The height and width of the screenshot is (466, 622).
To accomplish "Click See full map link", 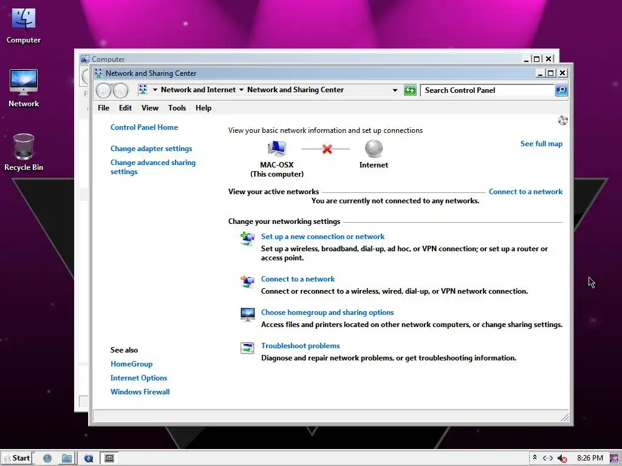I will 541,144.
